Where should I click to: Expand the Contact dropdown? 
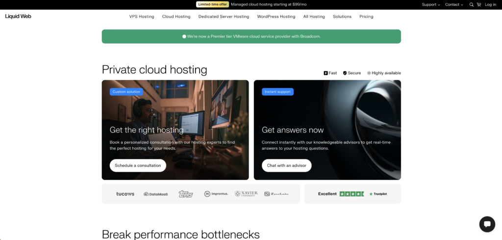(454, 4)
